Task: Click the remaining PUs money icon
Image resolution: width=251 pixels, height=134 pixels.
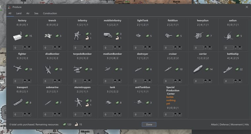Action: 64,124
